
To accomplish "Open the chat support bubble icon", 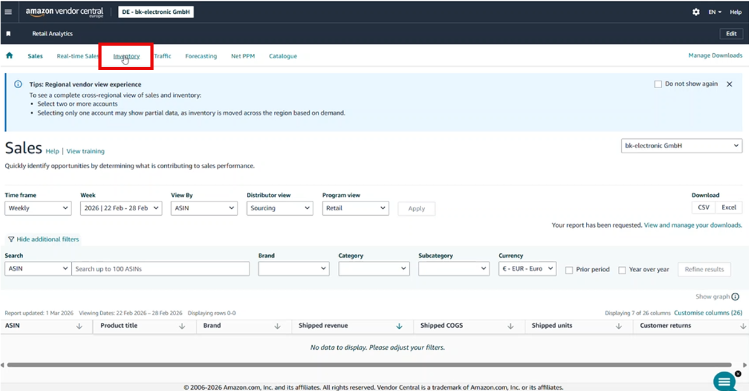I will click(724, 380).
